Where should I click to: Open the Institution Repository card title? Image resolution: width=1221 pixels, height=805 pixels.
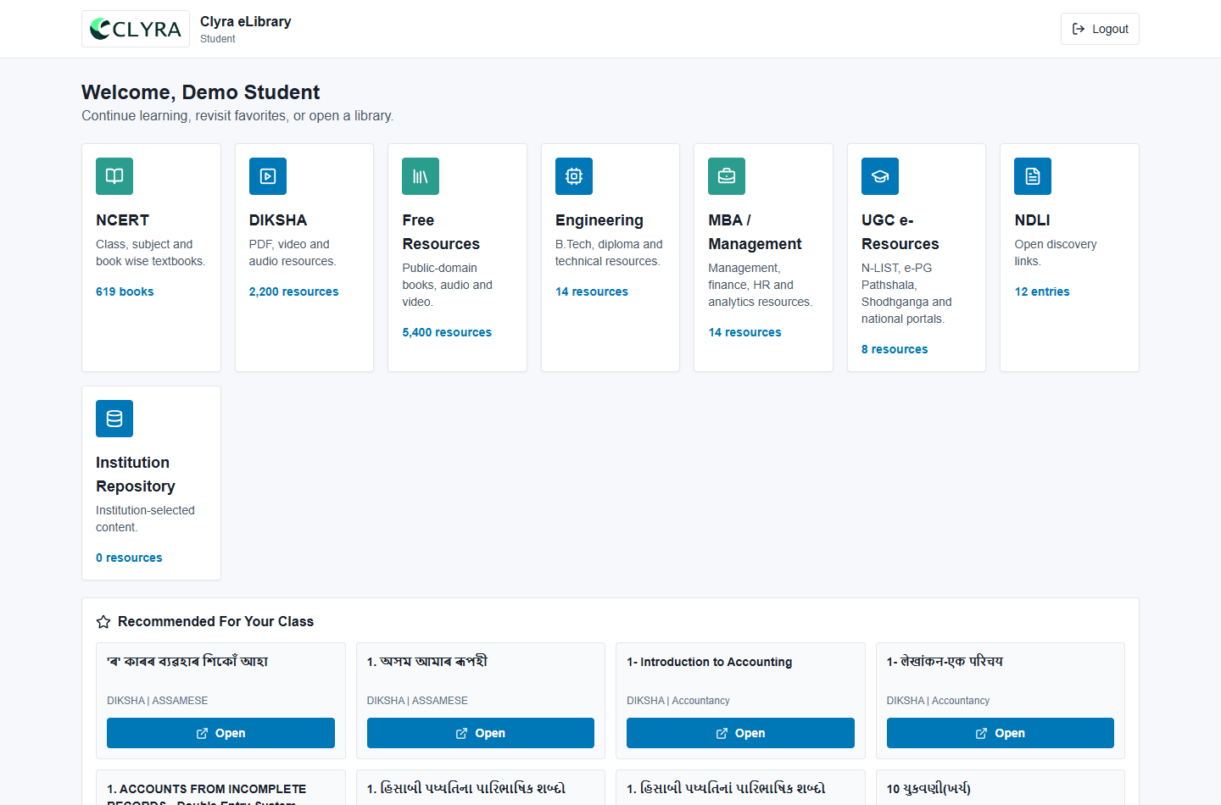[x=136, y=475]
